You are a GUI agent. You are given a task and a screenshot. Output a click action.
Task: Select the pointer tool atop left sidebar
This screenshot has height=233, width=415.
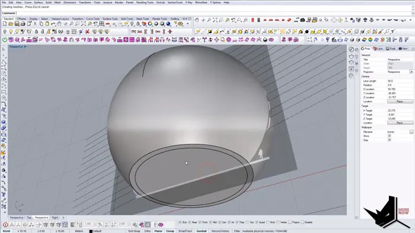4,49
